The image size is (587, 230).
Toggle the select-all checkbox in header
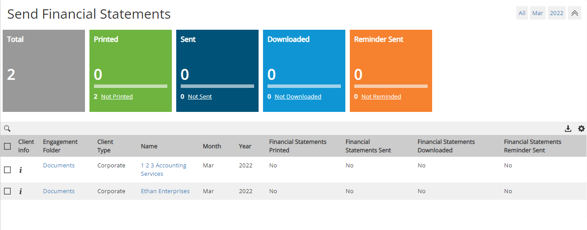click(x=7, y=146)
